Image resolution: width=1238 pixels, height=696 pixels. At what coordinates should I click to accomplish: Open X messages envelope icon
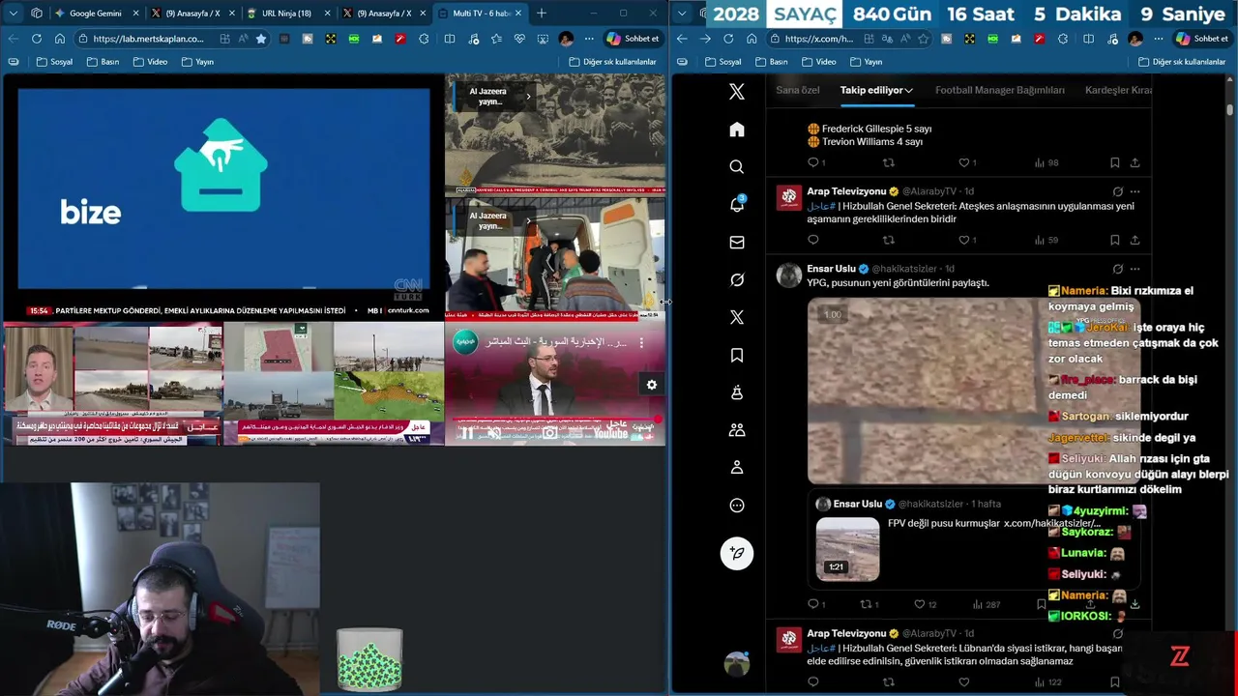point(737,243)
